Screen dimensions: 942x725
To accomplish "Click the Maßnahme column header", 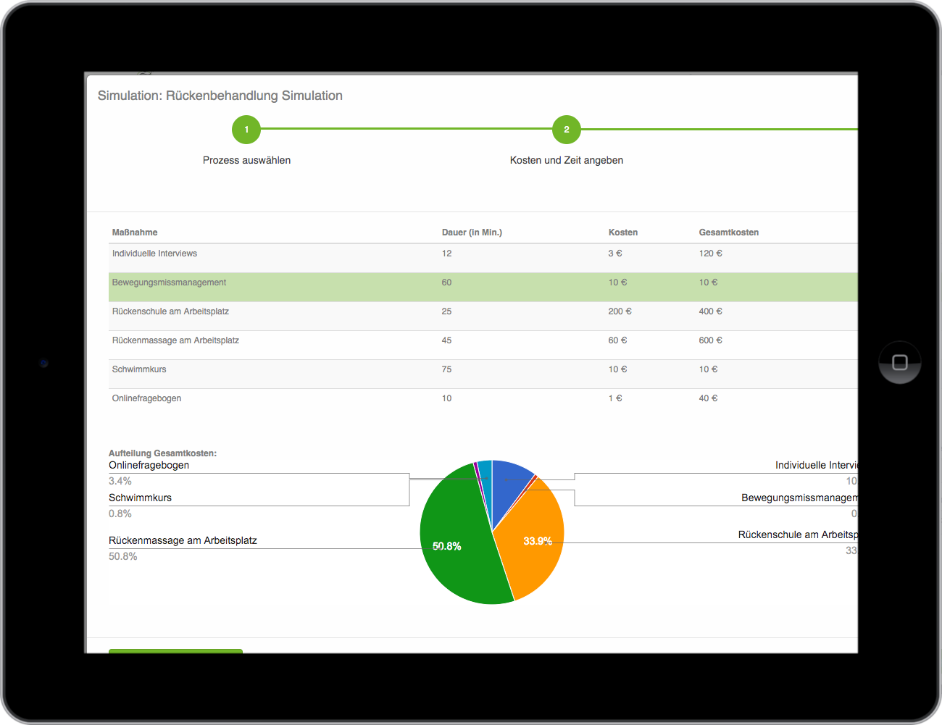I will pos(135,232).
